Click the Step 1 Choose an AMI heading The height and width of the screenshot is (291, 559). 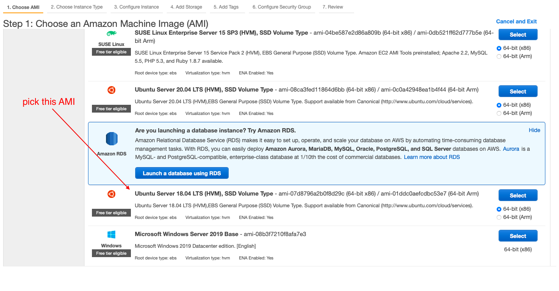tap(106, 24)
